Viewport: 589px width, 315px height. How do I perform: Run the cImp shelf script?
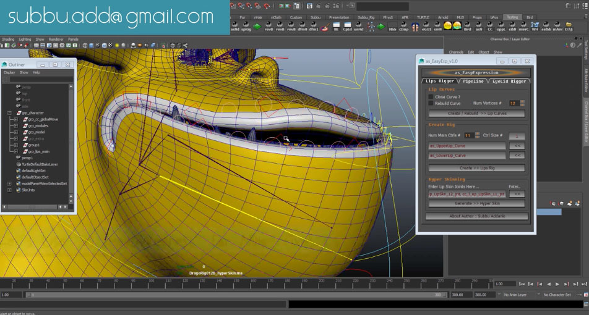(404, 26)
